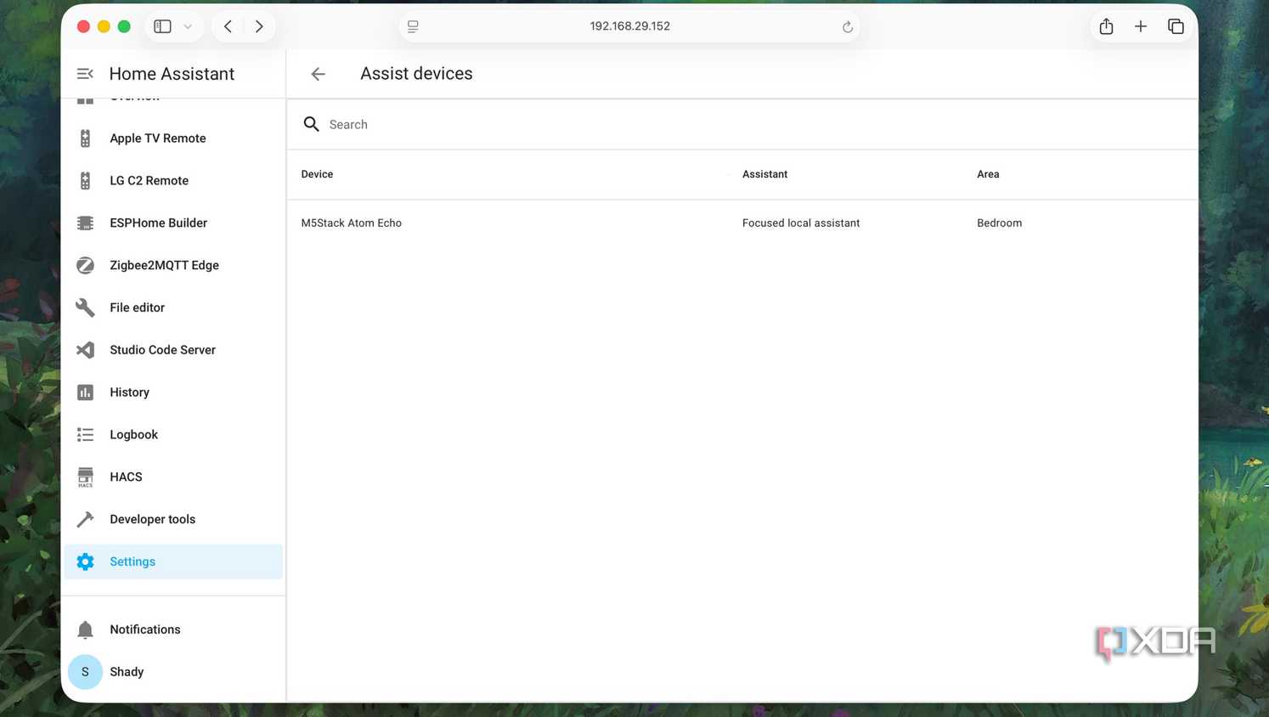This screenshot has height=717, width=1269.
Task: Open the History panel
Action: (x=173, y=392)
